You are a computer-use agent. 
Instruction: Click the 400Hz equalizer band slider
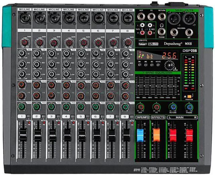click(150, 86)
